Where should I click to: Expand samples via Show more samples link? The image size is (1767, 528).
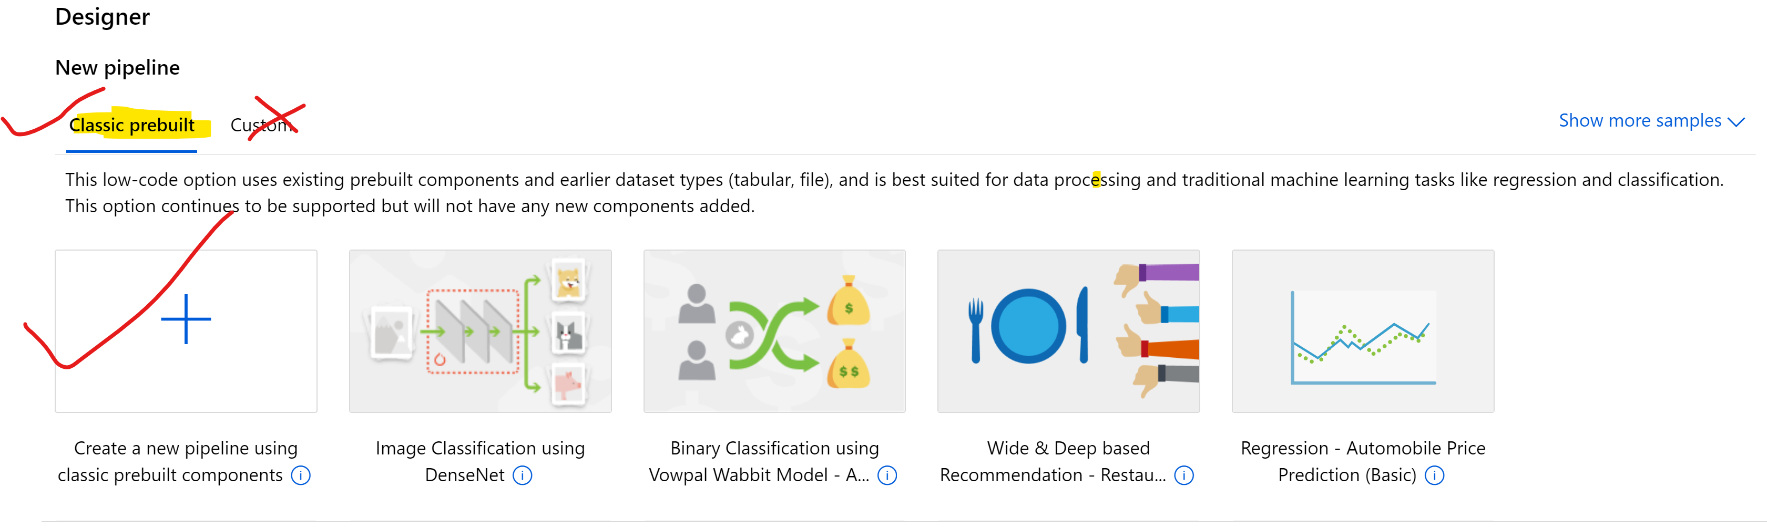coord(1639,121)
